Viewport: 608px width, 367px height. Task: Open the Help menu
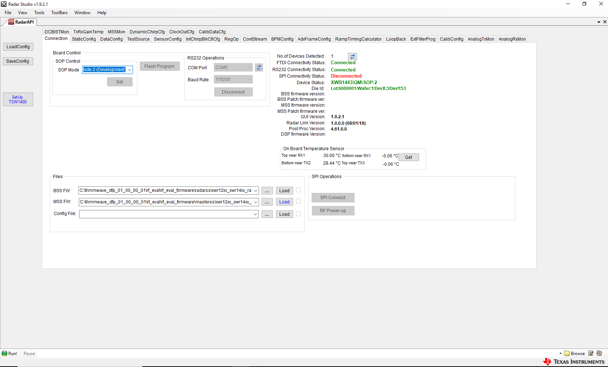102,13
